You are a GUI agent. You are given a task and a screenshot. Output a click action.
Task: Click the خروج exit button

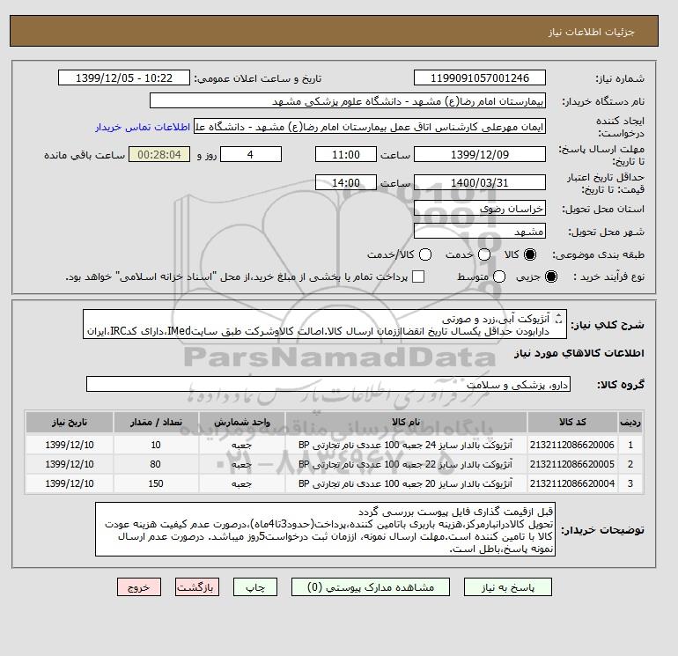click(139, 587)
